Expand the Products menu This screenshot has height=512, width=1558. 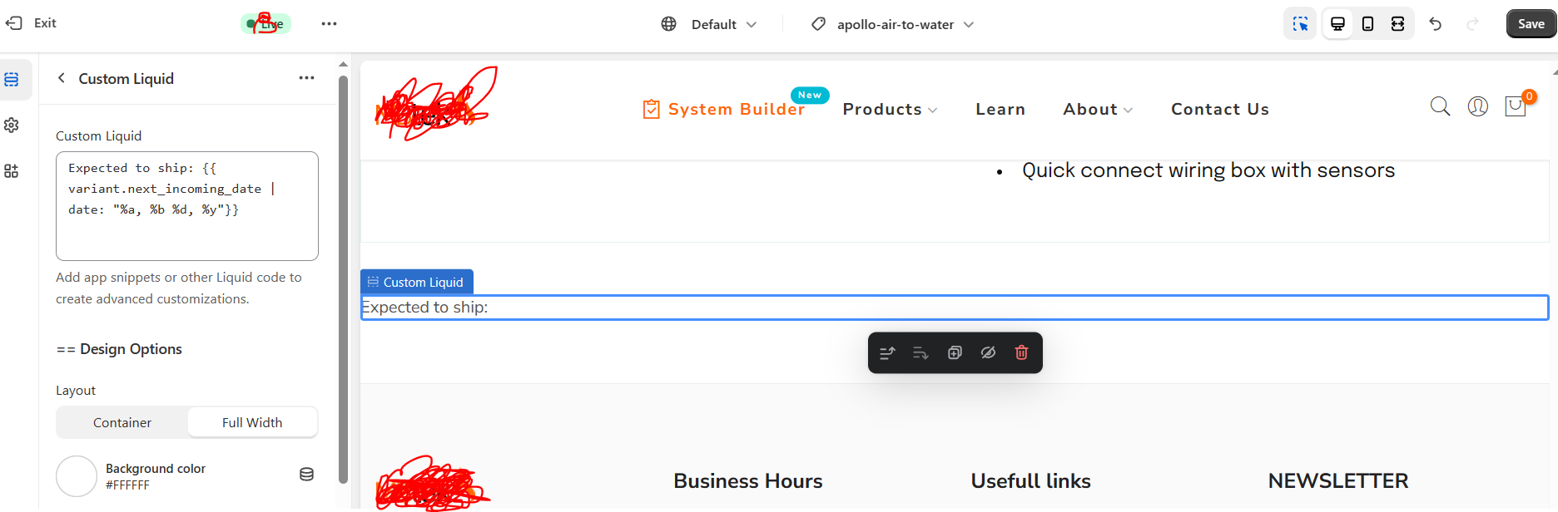coord(890,110)
